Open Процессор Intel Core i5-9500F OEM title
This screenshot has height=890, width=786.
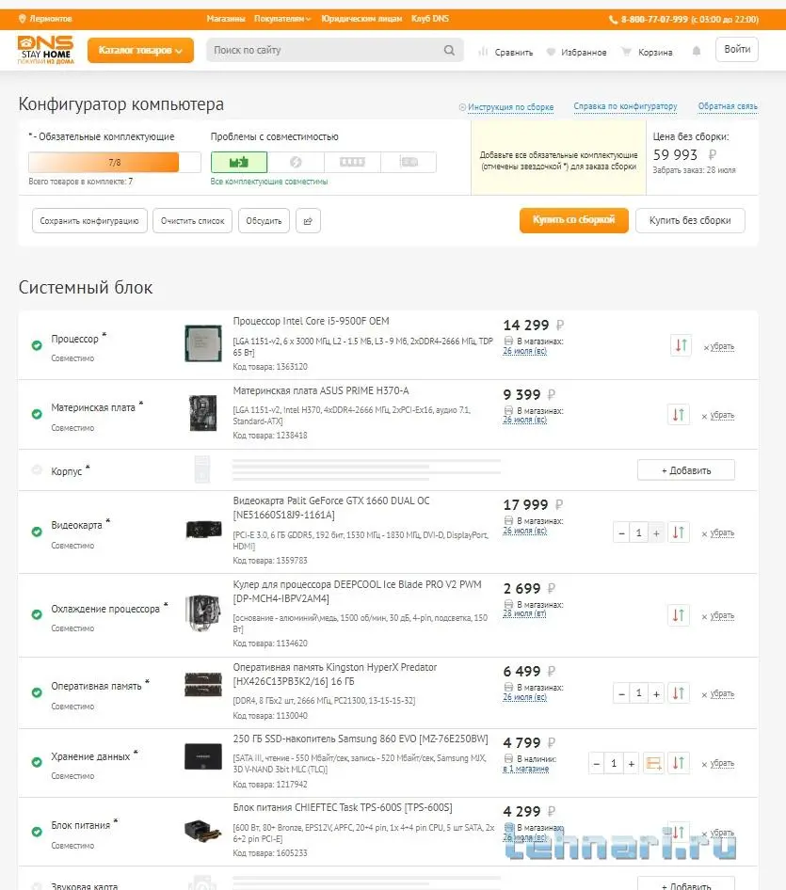pos(312,321)
